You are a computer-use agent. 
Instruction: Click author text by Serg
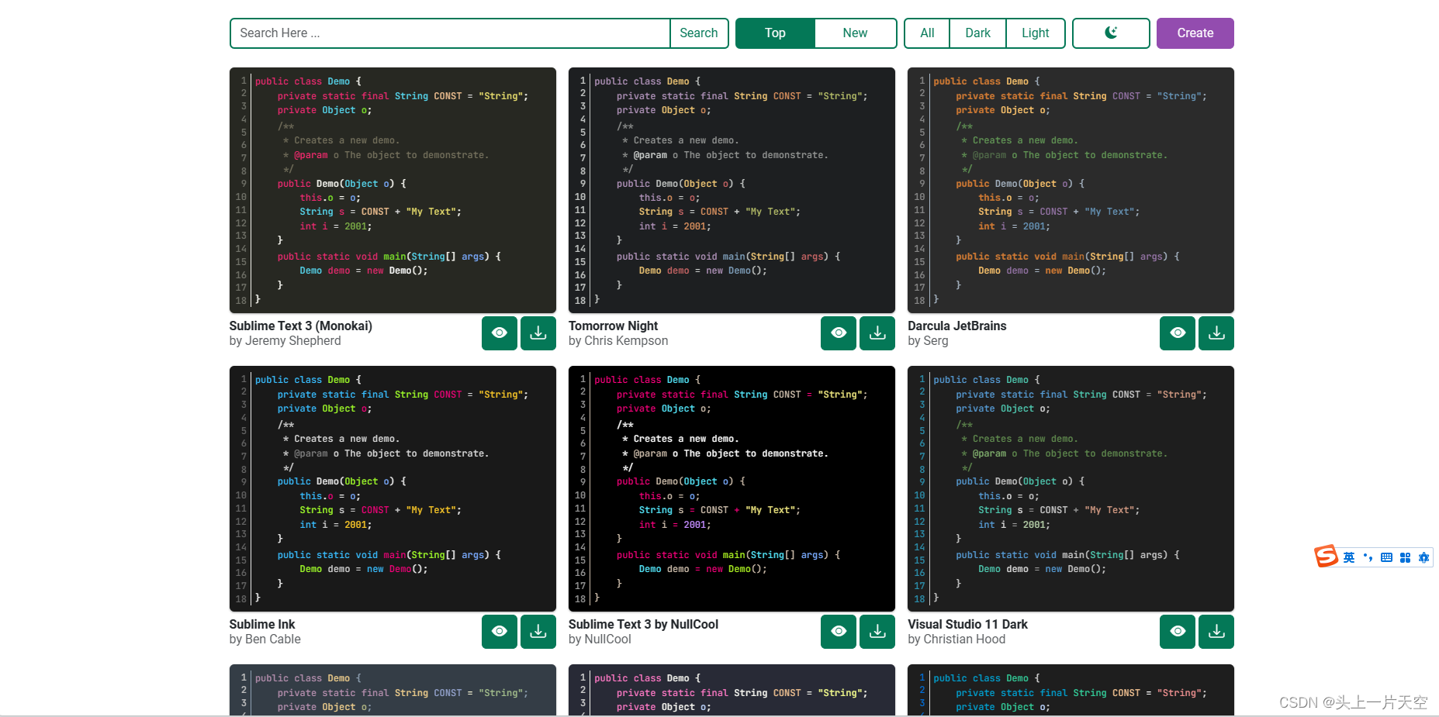tap(928, 341)
